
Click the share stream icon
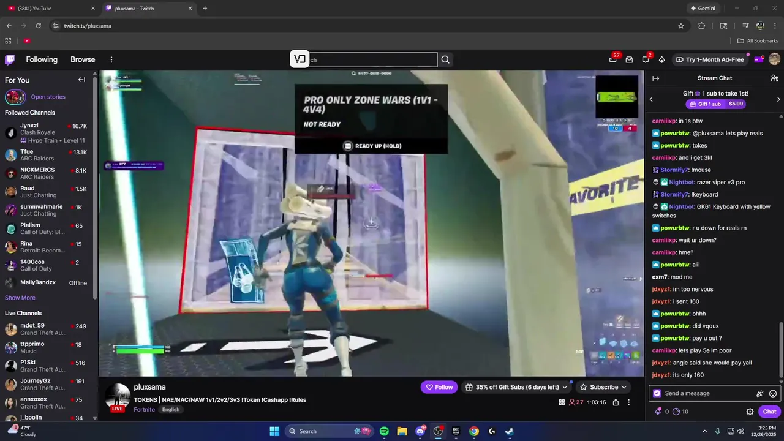tap(616, 402)
